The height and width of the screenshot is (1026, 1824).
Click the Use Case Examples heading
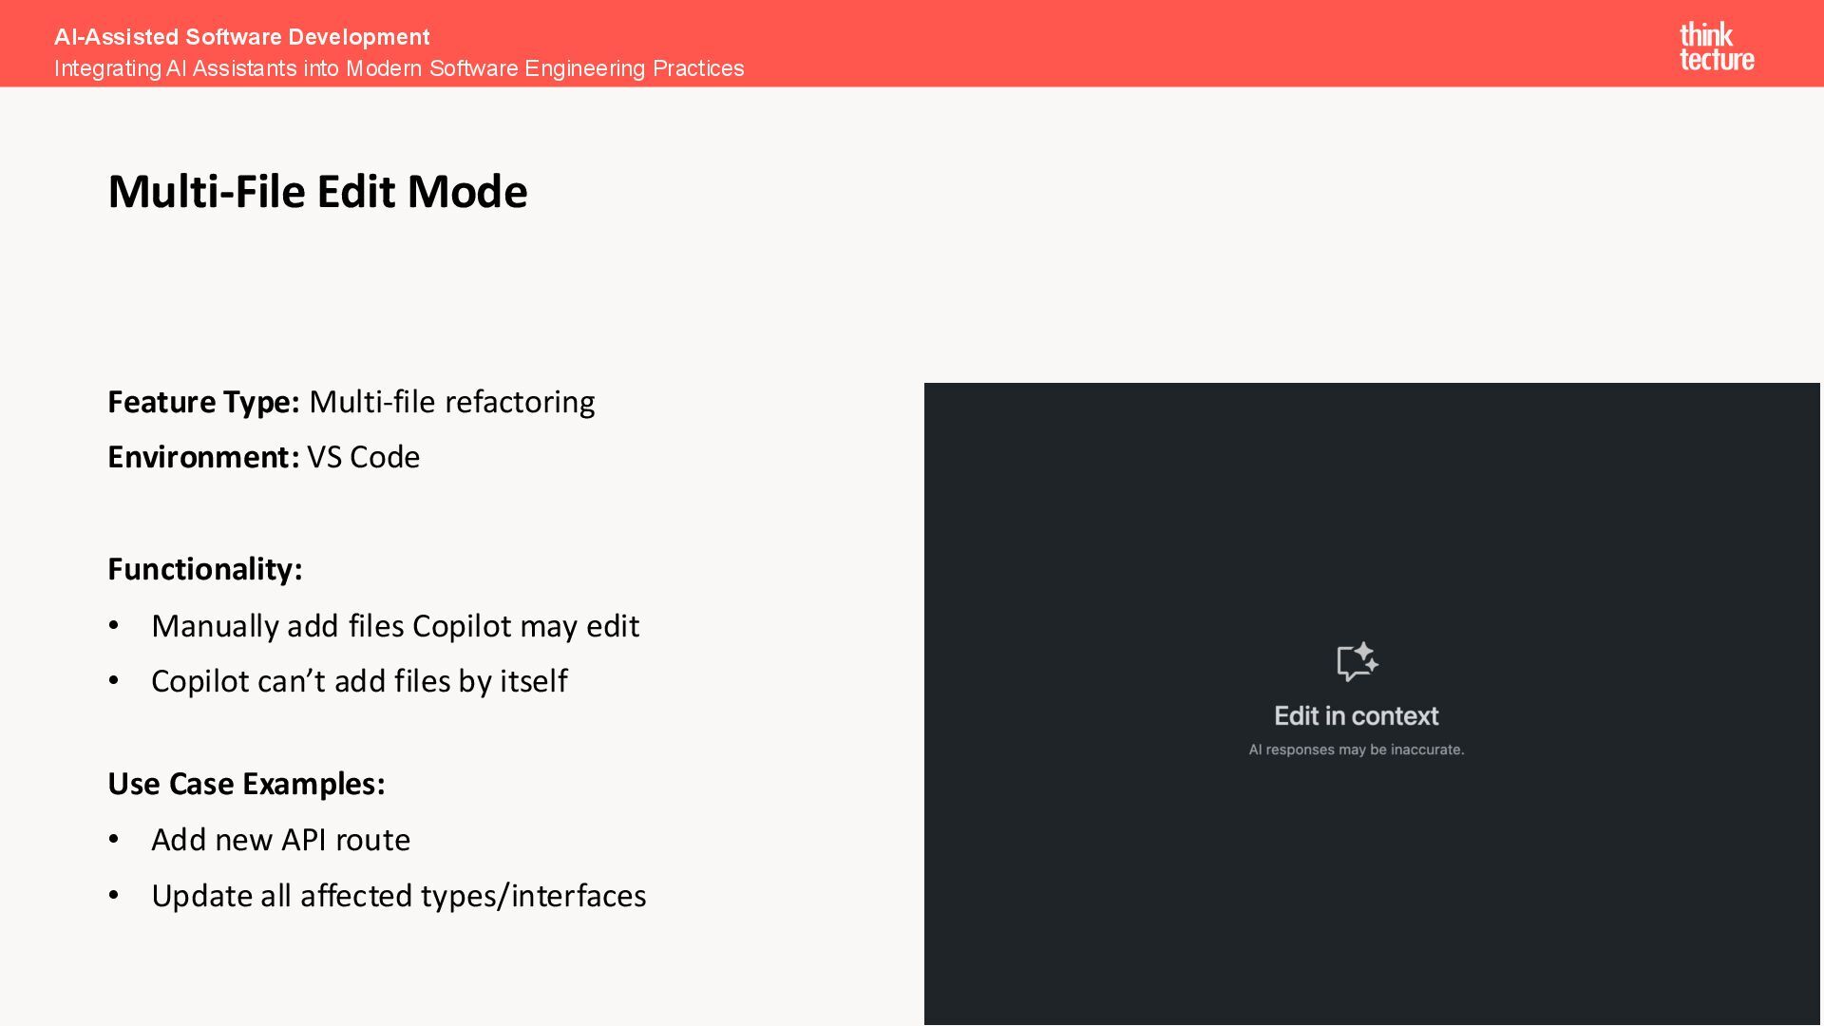click(246, 784)
